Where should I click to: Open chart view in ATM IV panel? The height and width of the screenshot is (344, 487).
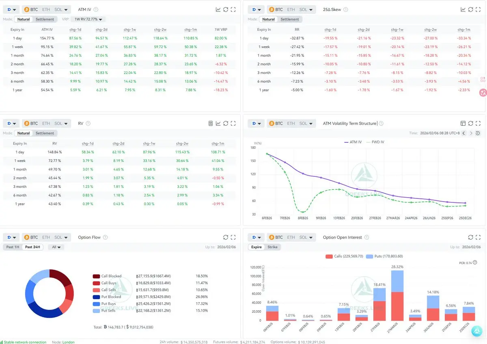(218, 9)
